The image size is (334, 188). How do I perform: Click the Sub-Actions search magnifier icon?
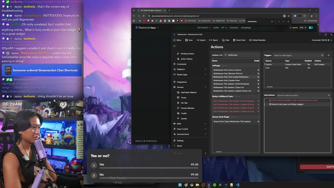point(329,95)
